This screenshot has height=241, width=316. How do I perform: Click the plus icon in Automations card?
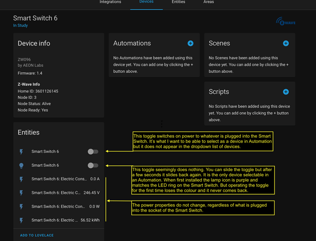click(x=191, y=43)
